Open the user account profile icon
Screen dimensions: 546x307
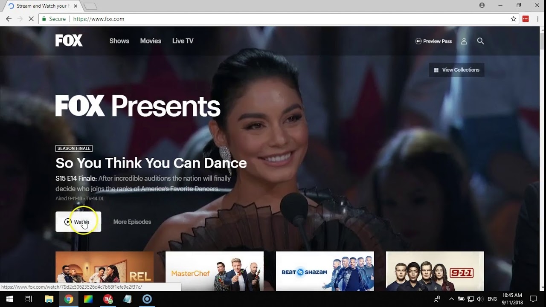464,41
